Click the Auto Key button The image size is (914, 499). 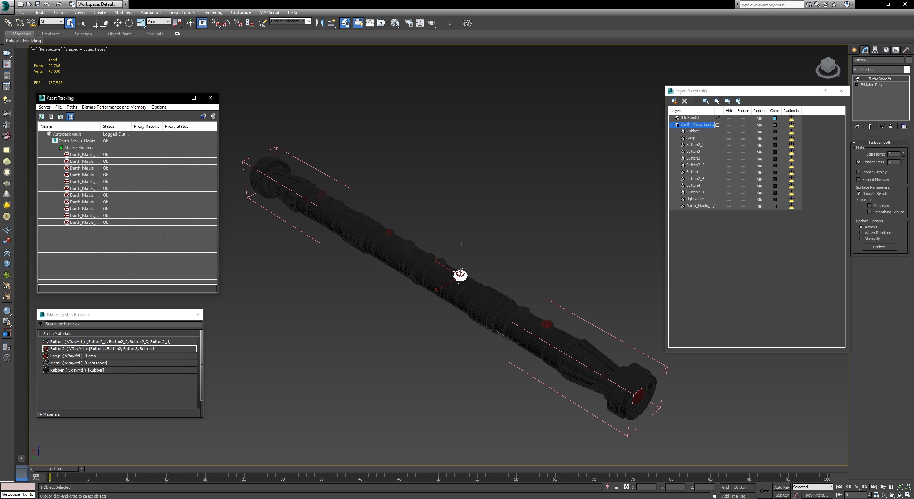pos(782,487)
